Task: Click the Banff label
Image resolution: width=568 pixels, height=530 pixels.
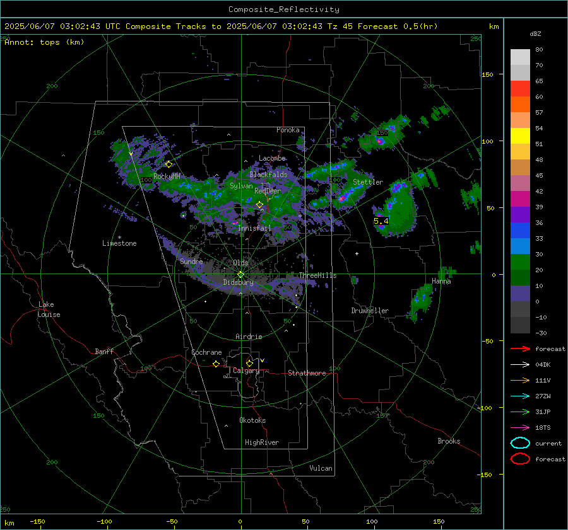Action: [x=104, y=352]
